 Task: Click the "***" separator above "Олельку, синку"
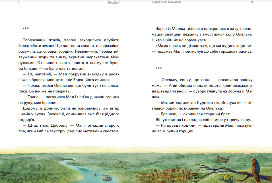pyautogui.click(x=159, y=69)
